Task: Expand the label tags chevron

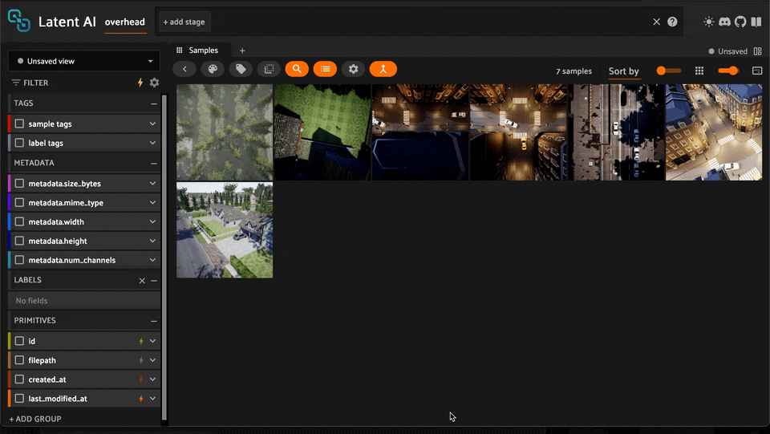Action: pyautogui.click(x=152, y=143)
